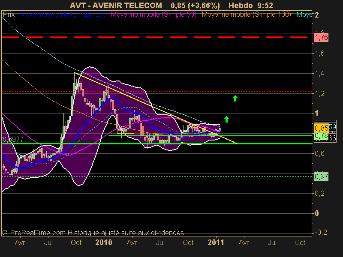Click the 0,2 price axis value
Screen dimensions: 343x257
tap(319, 194)
